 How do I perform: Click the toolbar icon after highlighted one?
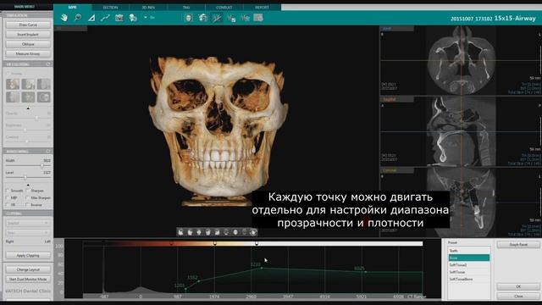[231, 18]
